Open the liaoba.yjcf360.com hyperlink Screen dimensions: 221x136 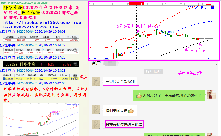click(x=42, y=25)
